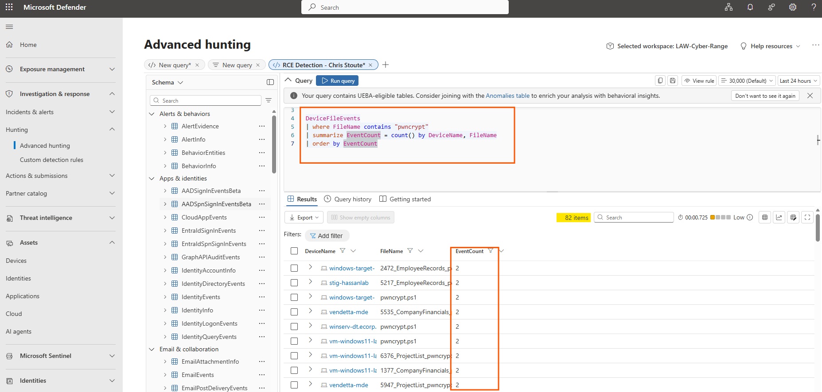Check the 2472_EmployeeRecords row checkbox

click(294, 268)
